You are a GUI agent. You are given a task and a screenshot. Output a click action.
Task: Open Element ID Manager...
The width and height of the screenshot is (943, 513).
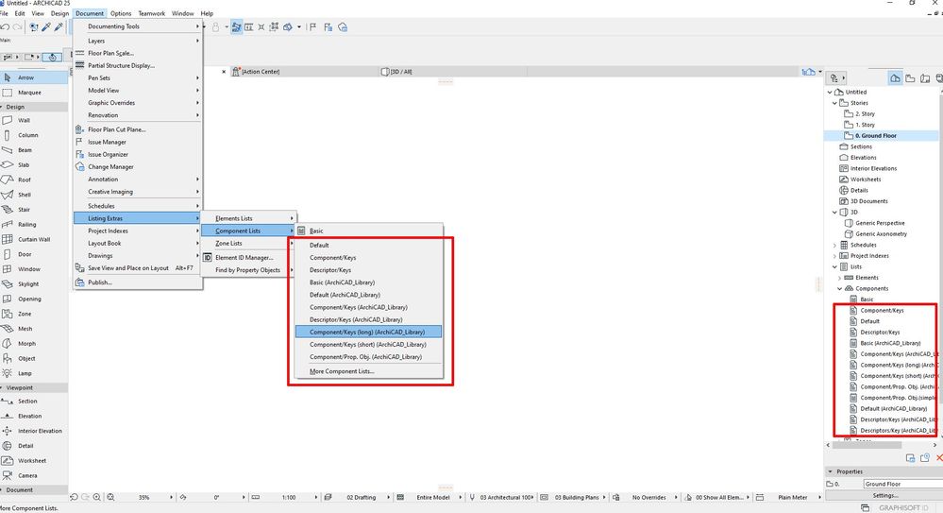(248, 258)
